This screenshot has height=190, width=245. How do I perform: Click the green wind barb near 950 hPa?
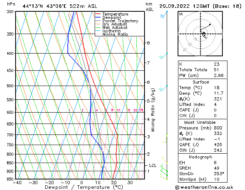164,176
